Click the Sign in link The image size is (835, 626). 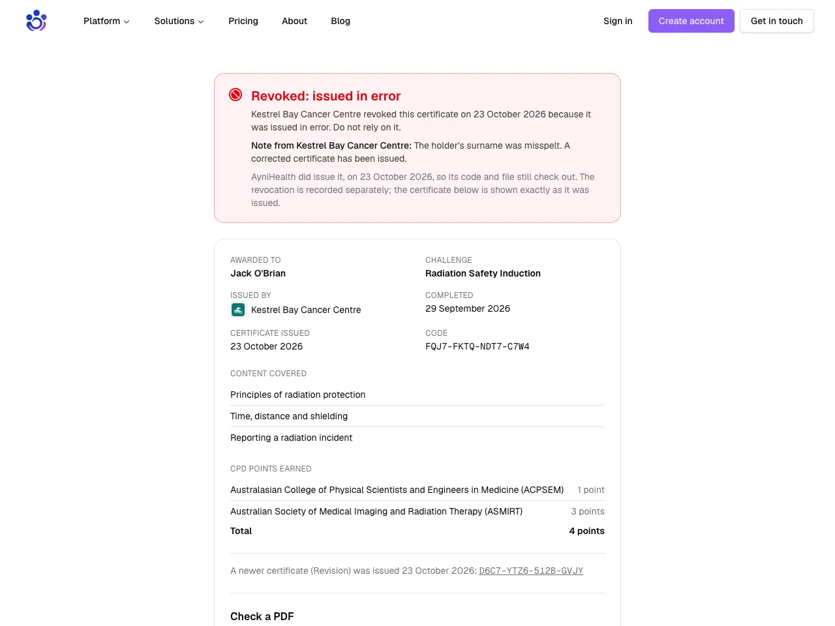(x=618, y=21)
